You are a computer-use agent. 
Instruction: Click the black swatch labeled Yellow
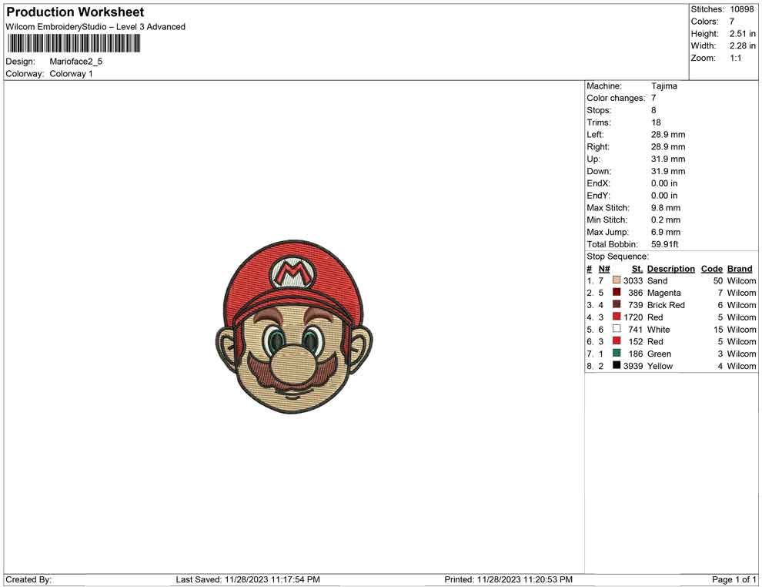click(617, 365)
